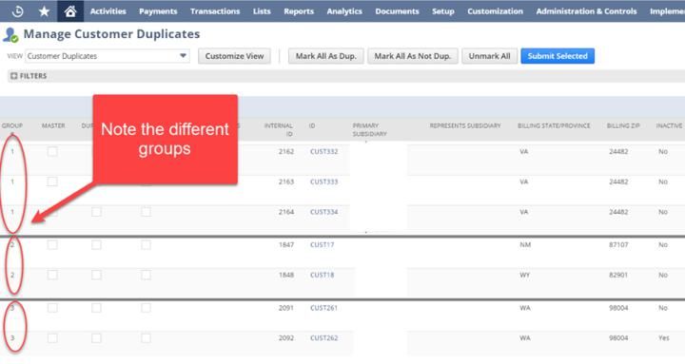685x364 pixels.
Task: Check Not Duplicate box for CUST262 row
Action: (x=146, y=338)
